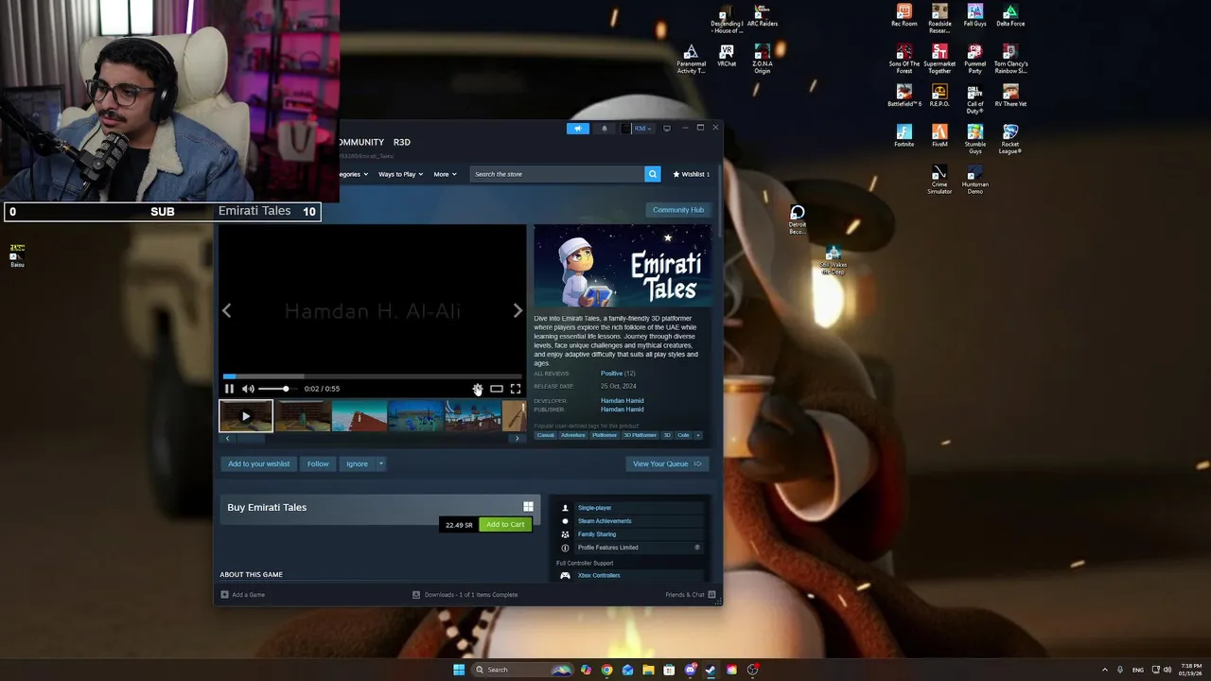Open Steam announcements megaphone icon
Image resolution: width=1211 pixels, height=681 pixels.
point(578,129)
